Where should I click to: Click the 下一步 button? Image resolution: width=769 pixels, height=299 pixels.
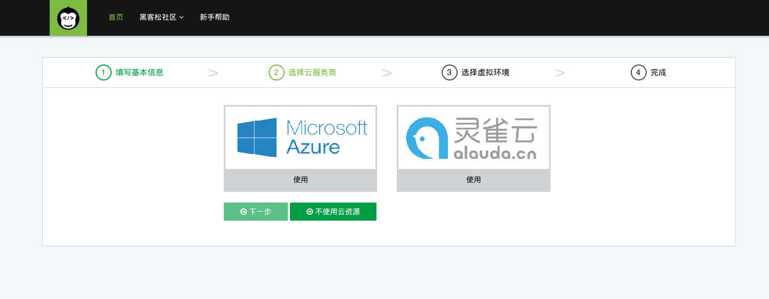pos(256,212)
